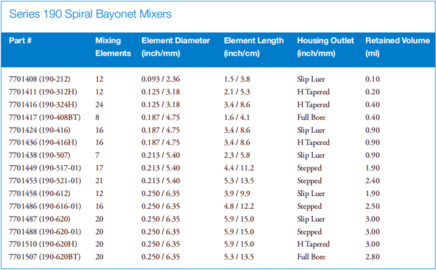Click the Mixing Elements column header
The width and height of the screenshot is (436, 270).
113,47
